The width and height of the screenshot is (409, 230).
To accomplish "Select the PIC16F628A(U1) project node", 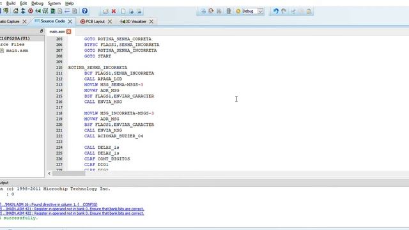I will click(15, 38).
